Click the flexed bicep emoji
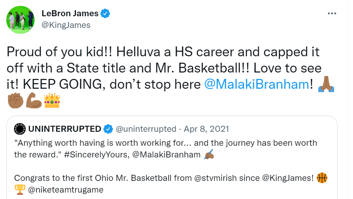 34,100
